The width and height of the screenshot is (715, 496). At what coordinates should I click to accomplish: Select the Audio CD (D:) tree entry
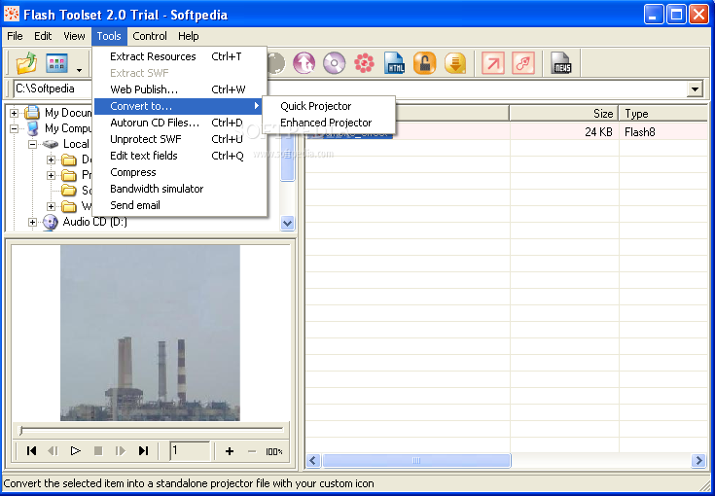pos(95,222)
